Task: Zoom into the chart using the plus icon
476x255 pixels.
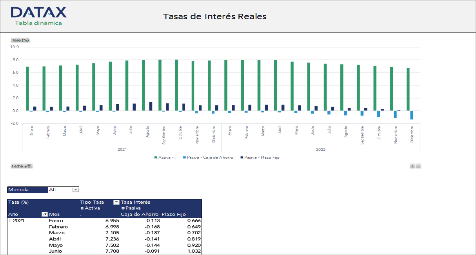Action: [412, 166]
